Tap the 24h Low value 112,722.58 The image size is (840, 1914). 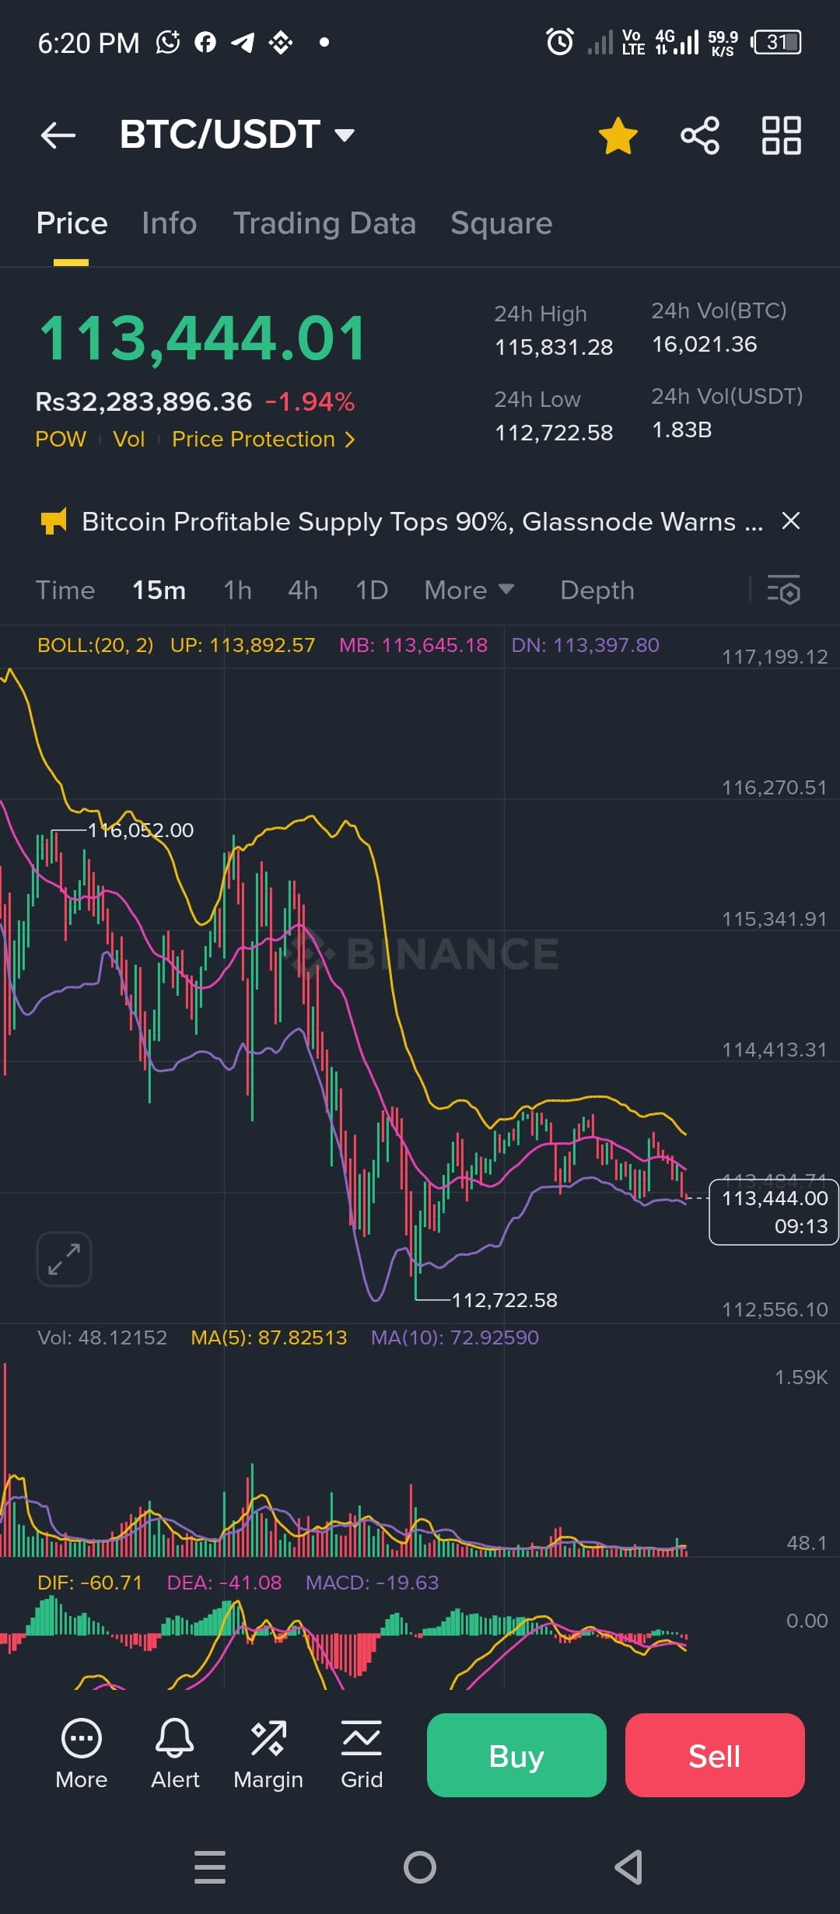(x=554, y=433)
